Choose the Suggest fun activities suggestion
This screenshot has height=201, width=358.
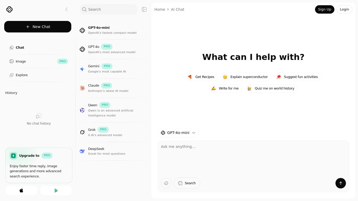tap(298, 77)
